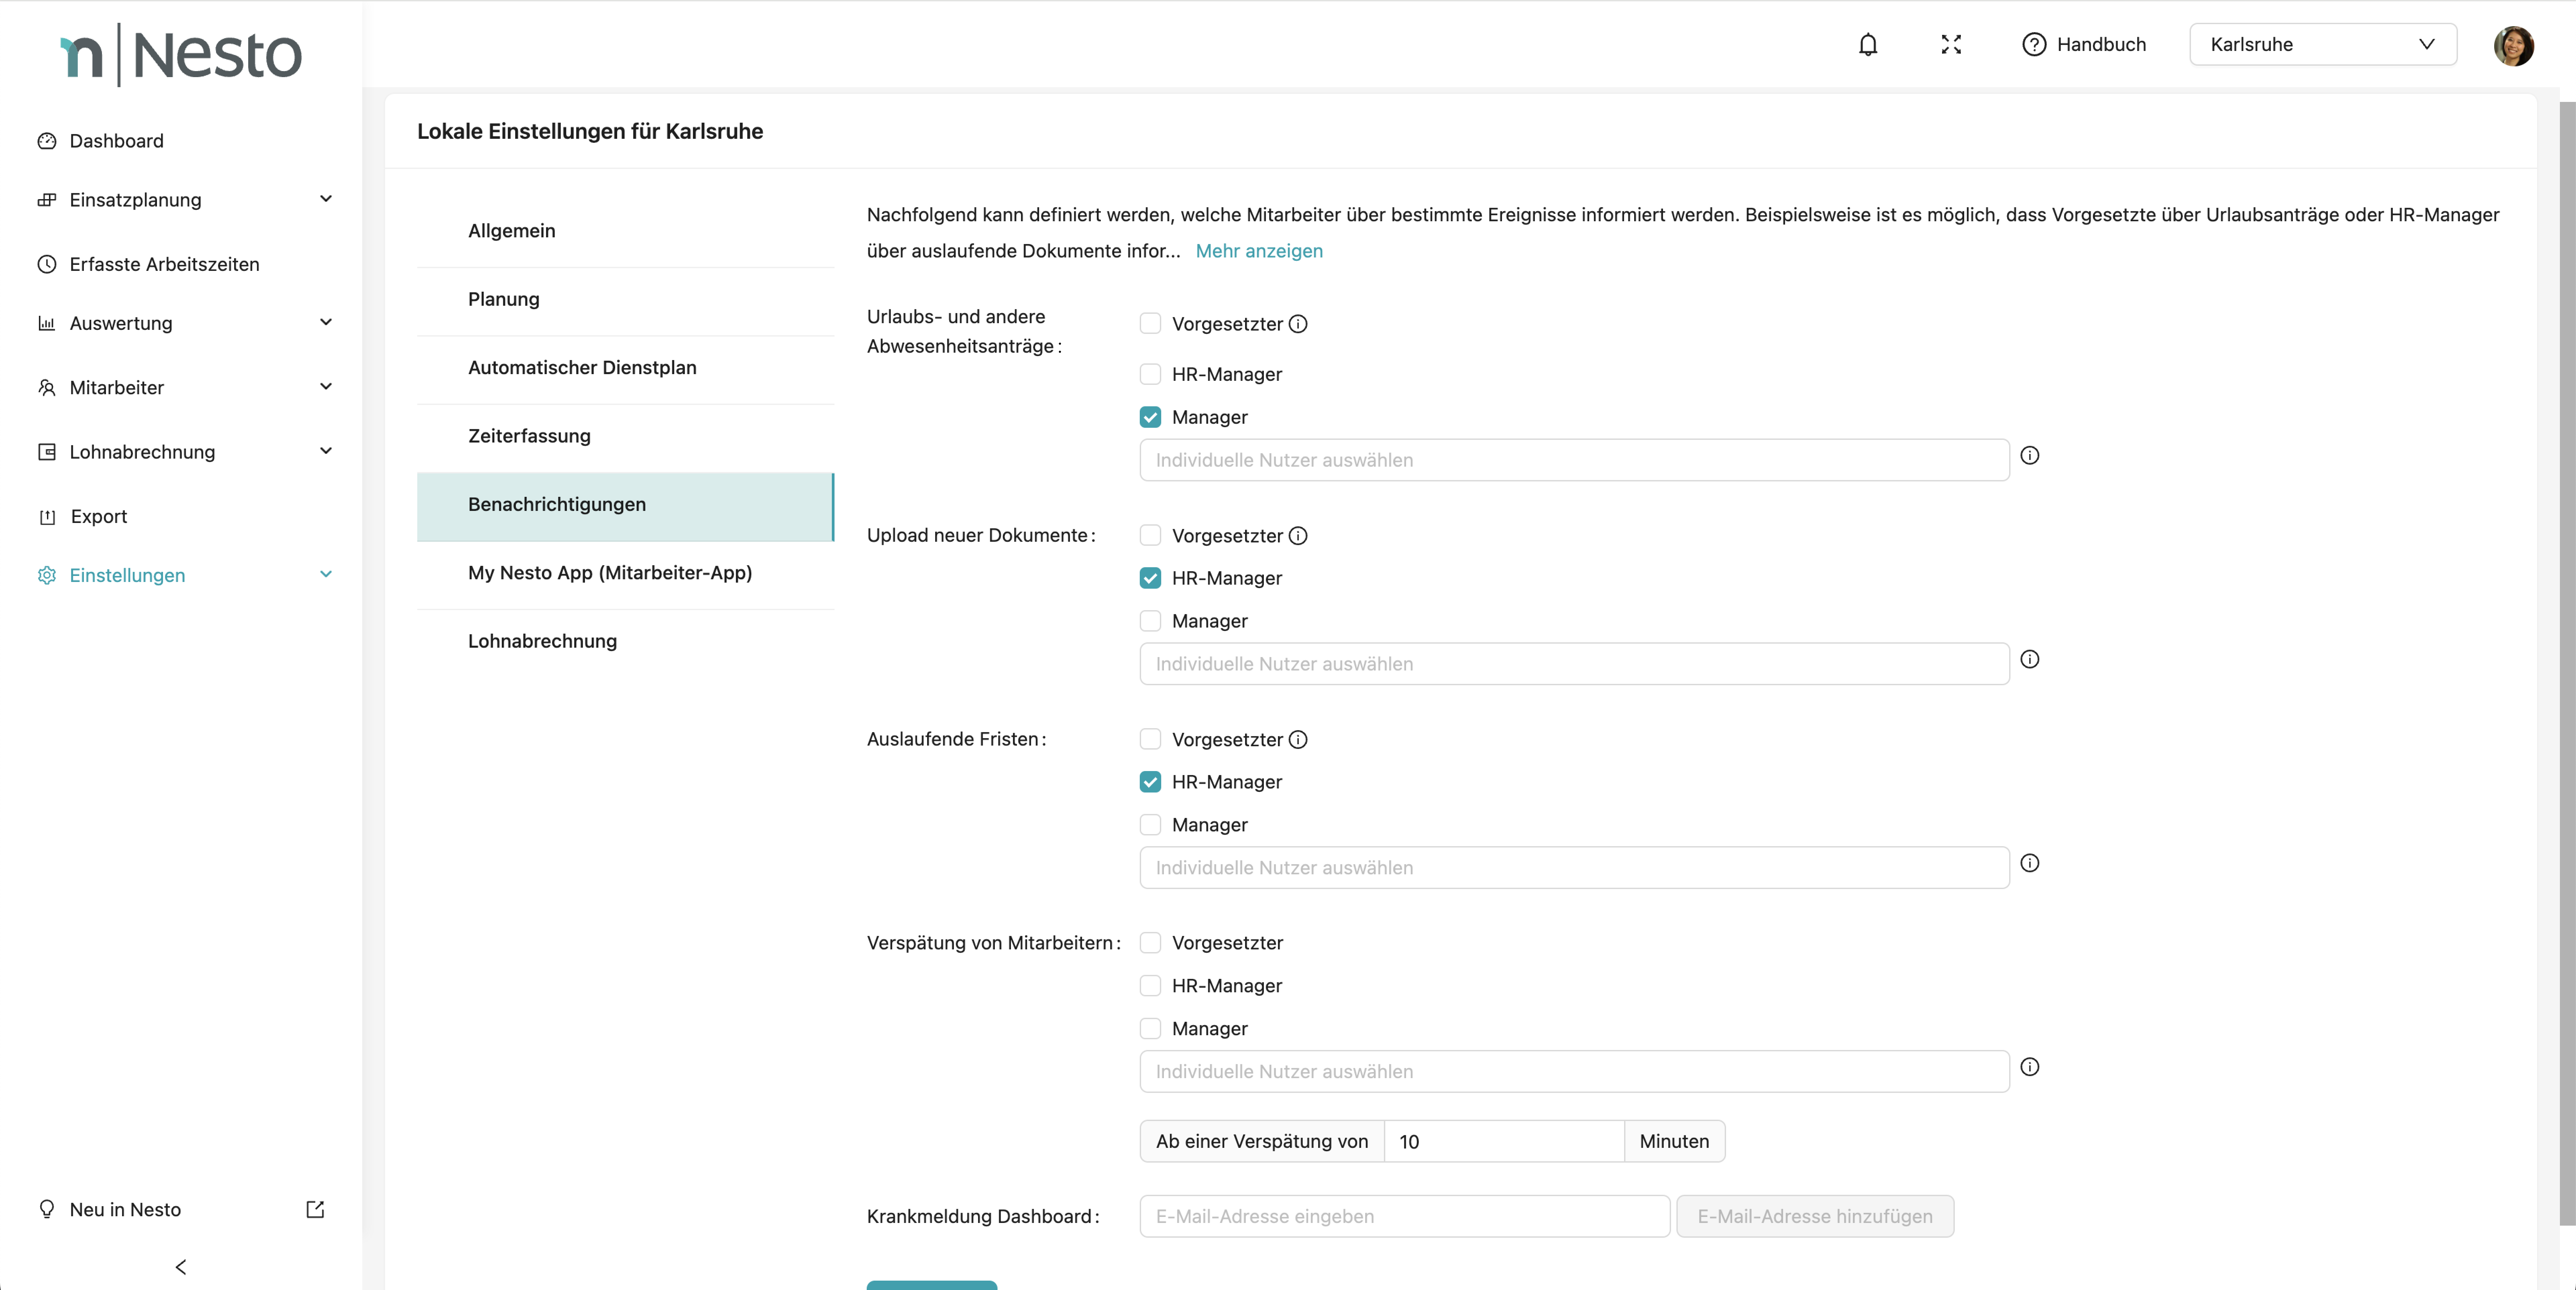
Task: Collapse sidebar with the left arrow
Action: click(x=181, y=1267)
